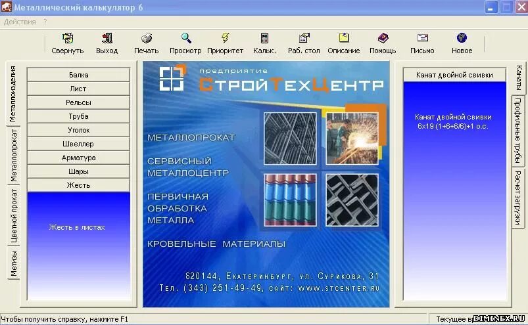This screenshot has height=325, width=528.
Task: Click the Арматура button
Action: click(x=78, y=158)
